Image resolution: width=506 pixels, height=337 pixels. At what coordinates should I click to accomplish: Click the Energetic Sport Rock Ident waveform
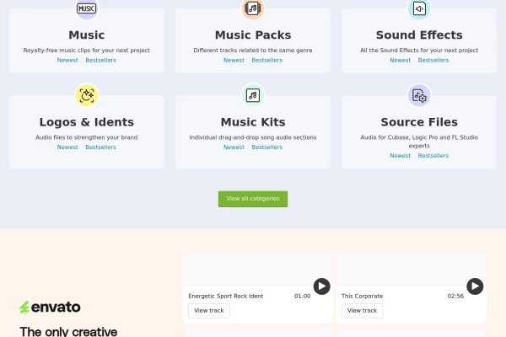[x=257, y=269]
